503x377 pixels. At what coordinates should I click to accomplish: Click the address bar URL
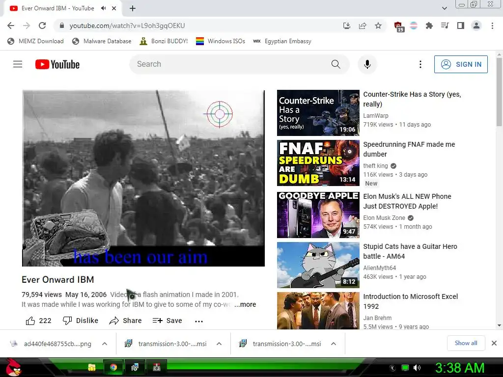tap(127, 26)
